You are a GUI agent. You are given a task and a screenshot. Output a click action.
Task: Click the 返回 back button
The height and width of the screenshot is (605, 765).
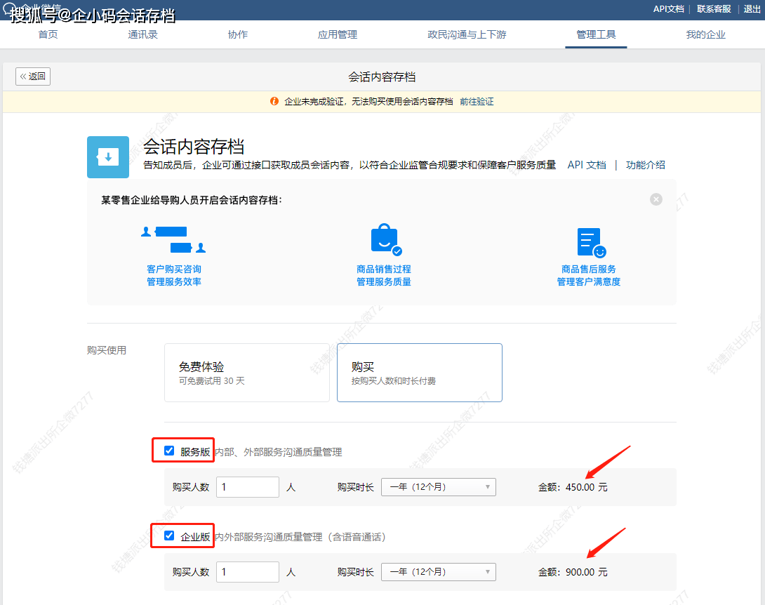(33, 77)
